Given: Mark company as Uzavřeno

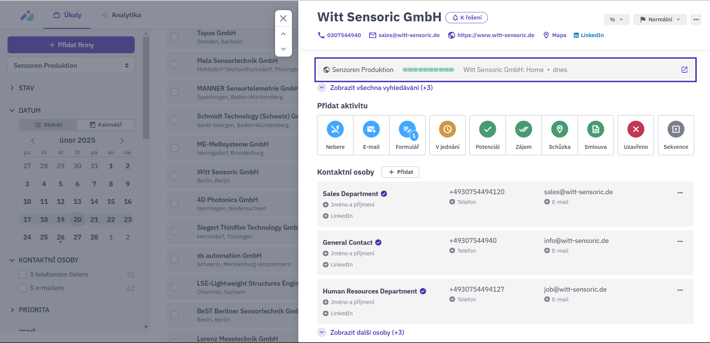Looking at the screenshot, I should point(636,135).
